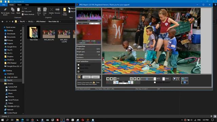217x122 pixels.
Task: Click the outlined right arrow after 618 field
Action: pyautogui.click(x=131, y=79)
